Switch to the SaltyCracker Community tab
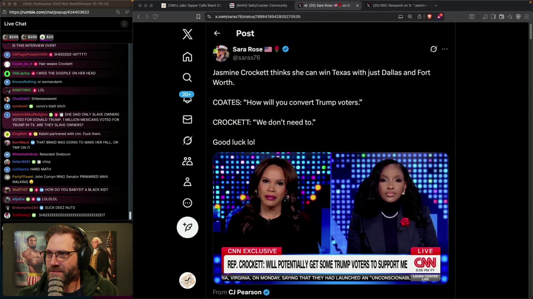 click(x=259, y=5)
